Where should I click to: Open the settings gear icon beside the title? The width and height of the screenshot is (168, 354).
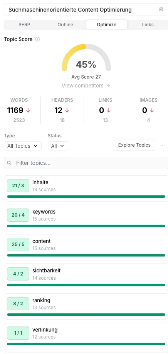(161, 10)
